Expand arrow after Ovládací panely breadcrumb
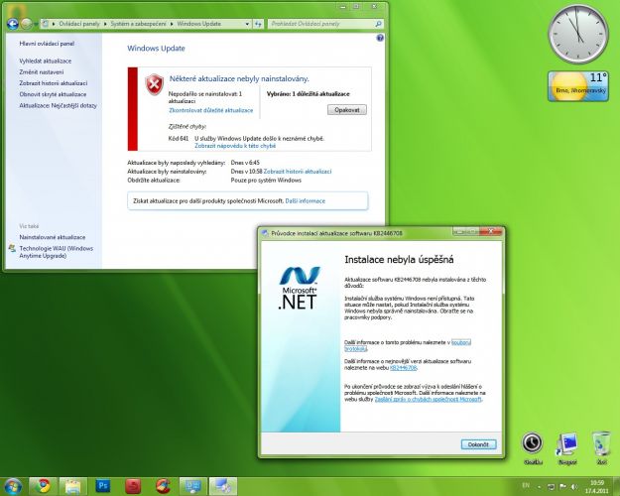This screenshot has height=496, width=620. pyautogui.click(x=105, y=24)
